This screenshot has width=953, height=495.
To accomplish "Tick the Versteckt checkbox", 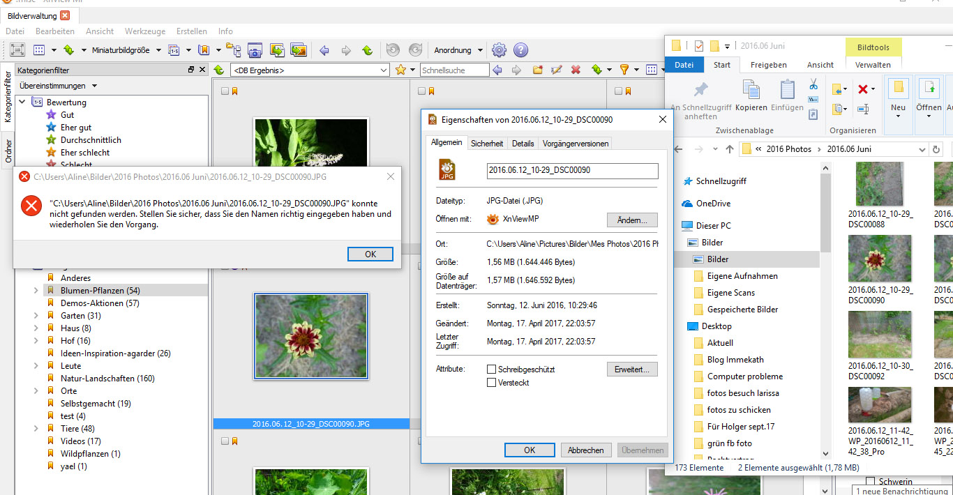I will [x=492, y=383].
